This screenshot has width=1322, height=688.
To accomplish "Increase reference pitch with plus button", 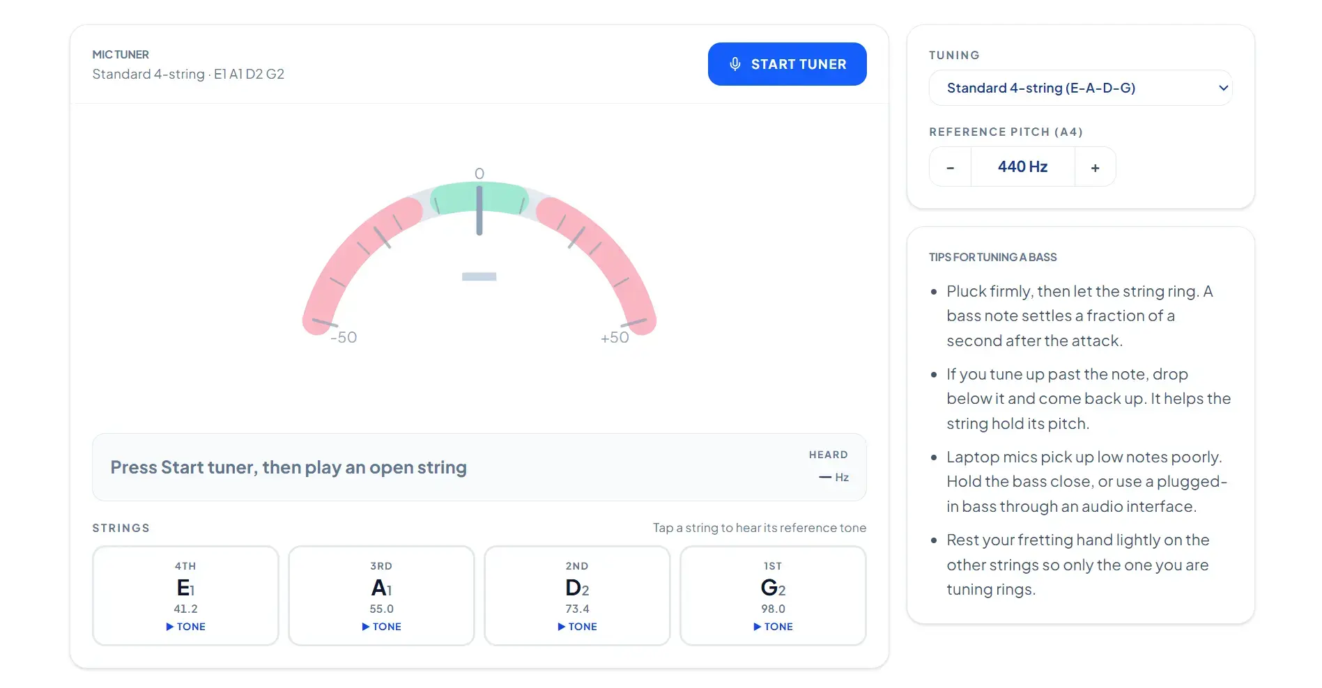I will 1095,167.
